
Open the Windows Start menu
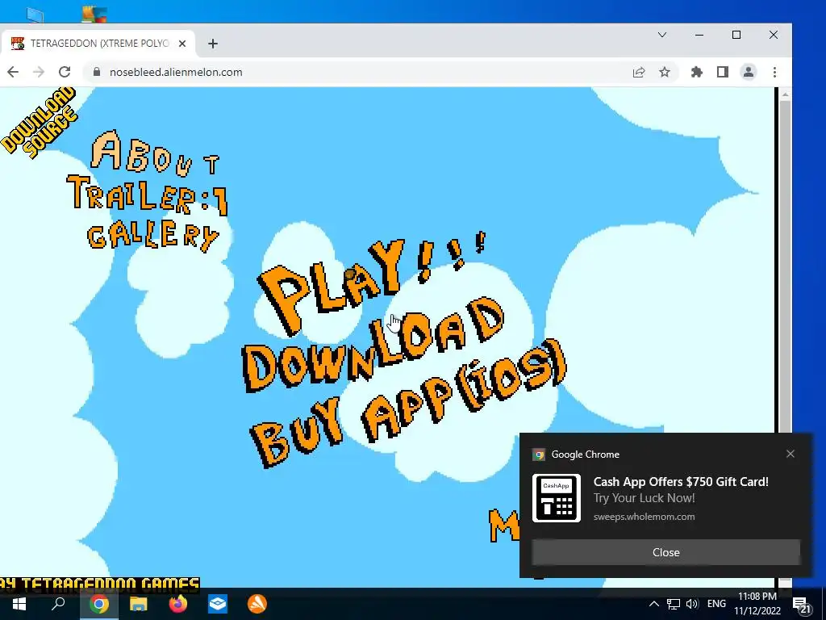point(19,604)
